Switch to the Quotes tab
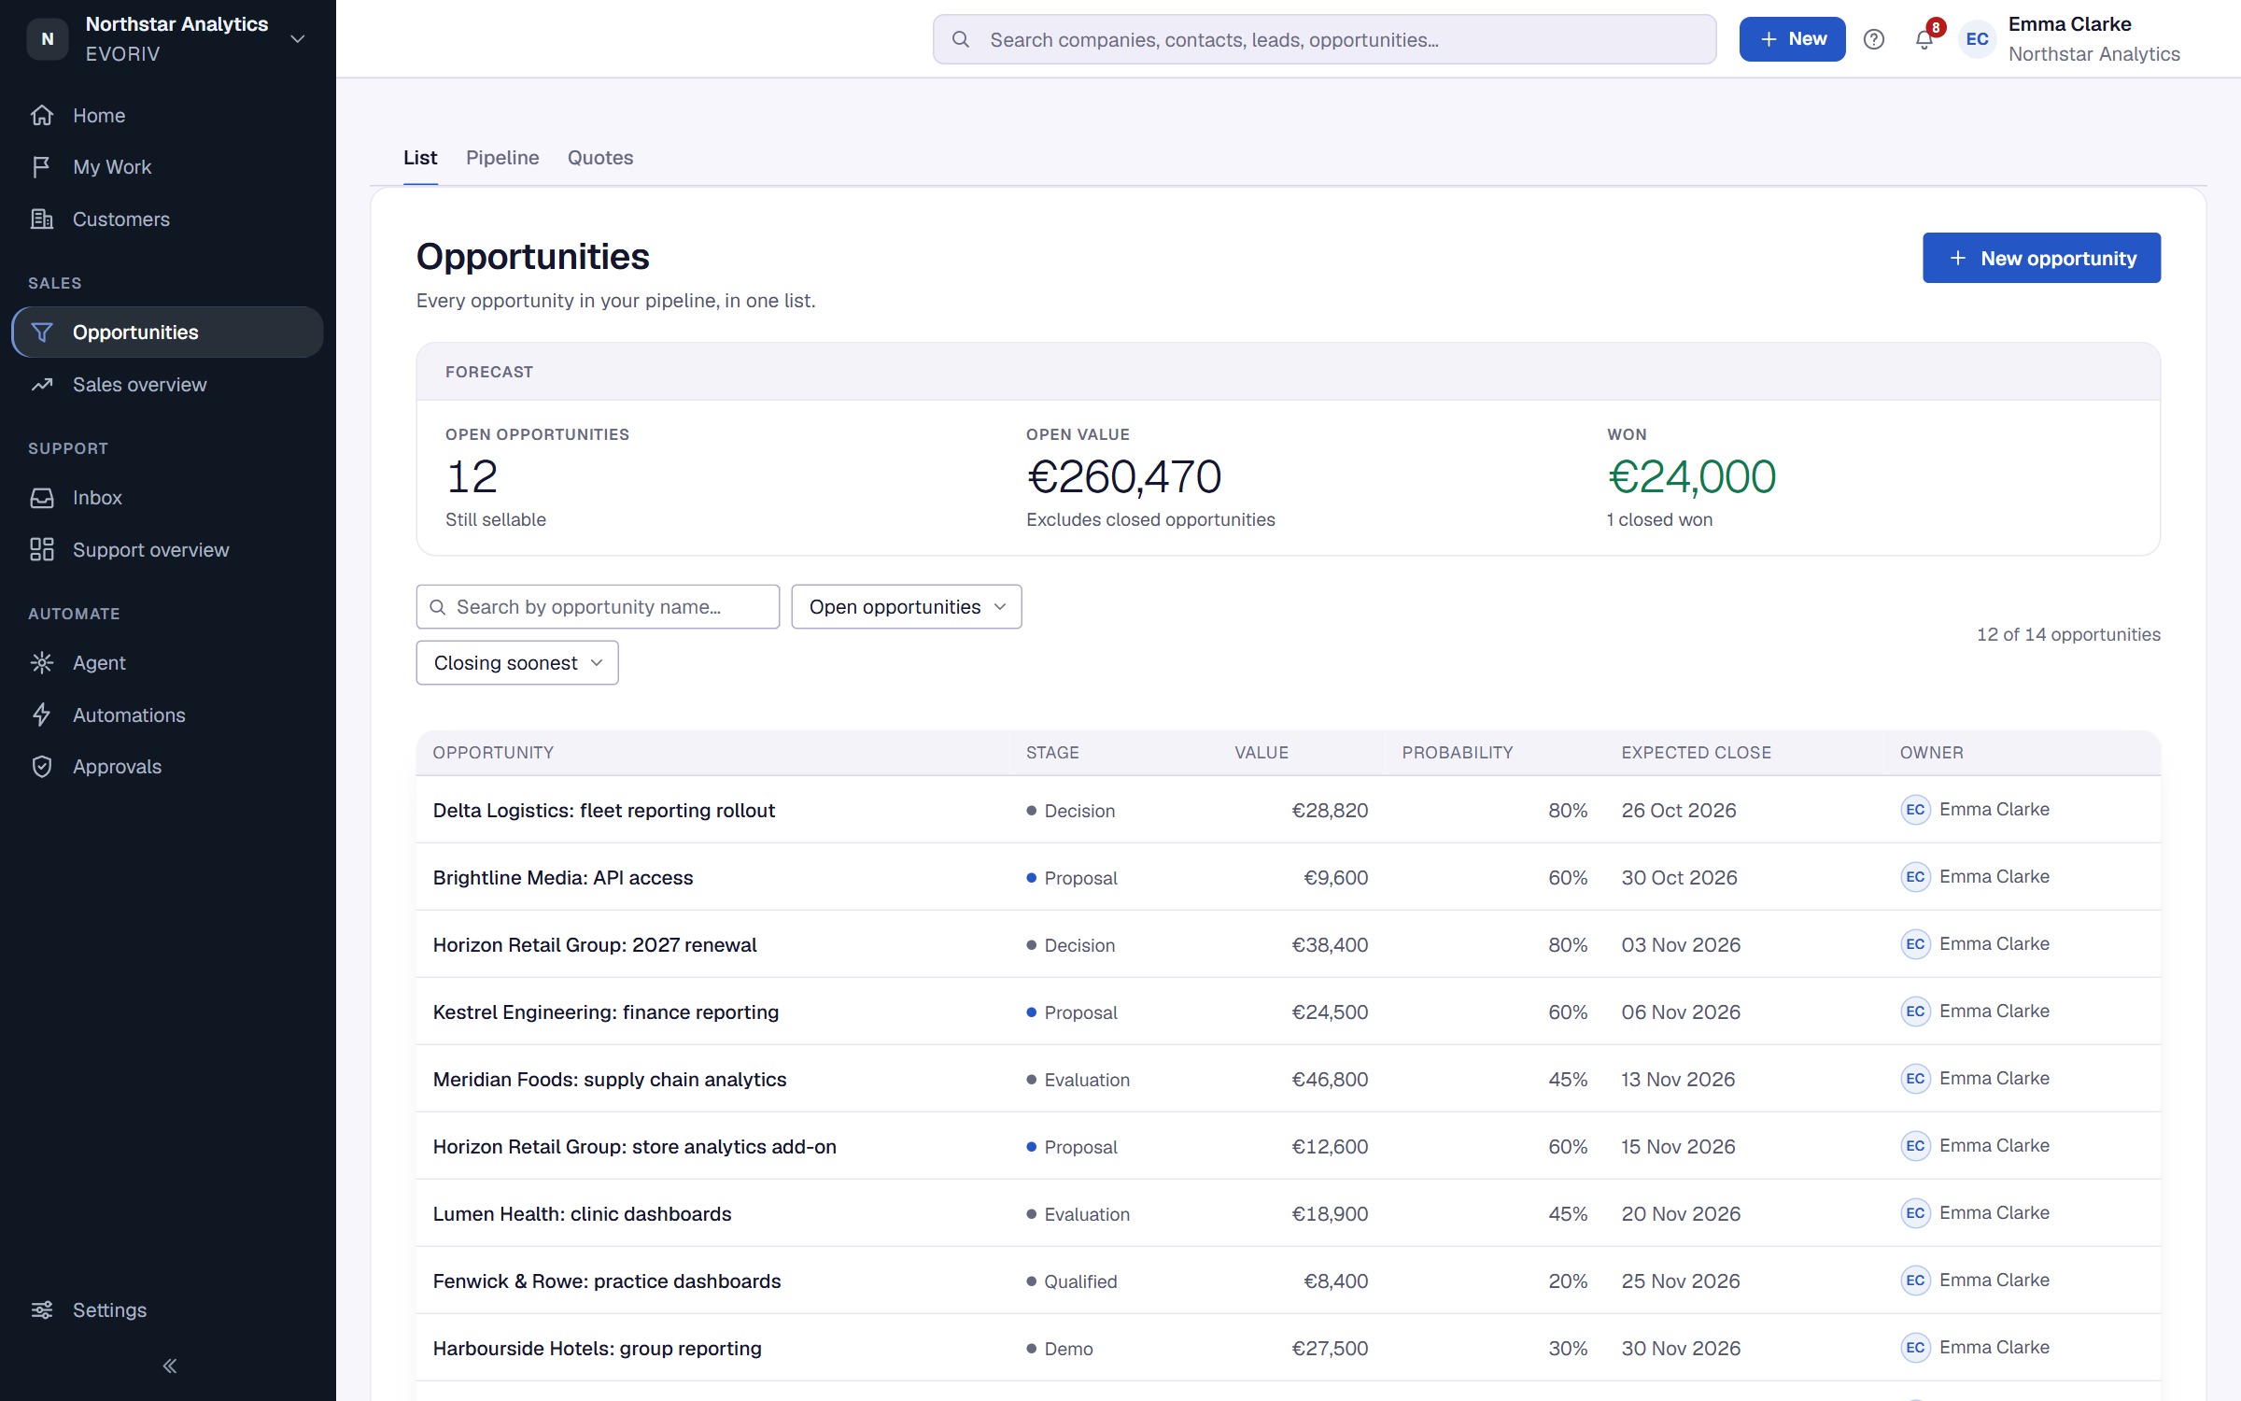 [600, 158]
